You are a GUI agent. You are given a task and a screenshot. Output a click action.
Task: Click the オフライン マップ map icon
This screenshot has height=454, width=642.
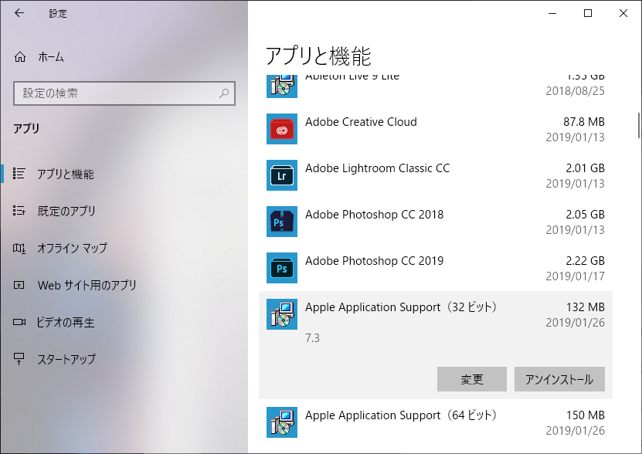pos(19,248)
